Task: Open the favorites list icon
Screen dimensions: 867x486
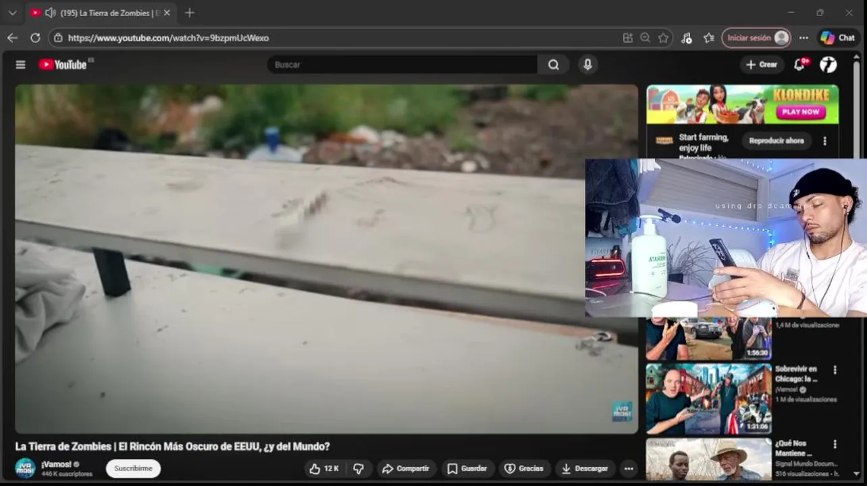Action: tap(708, 38)
